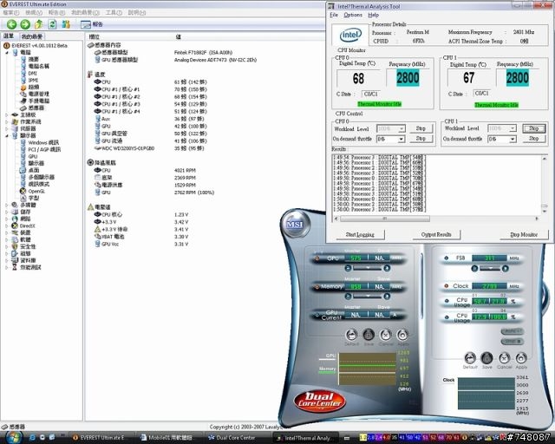Image resolution: width=555 pixels, height=444 pixels.
Task: Decrease FSB value with the minus button
Action: coord(474,269)
